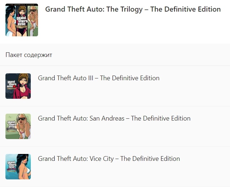
Task: Select the Grand Theft Auto III title link
Action: point(99,78)
